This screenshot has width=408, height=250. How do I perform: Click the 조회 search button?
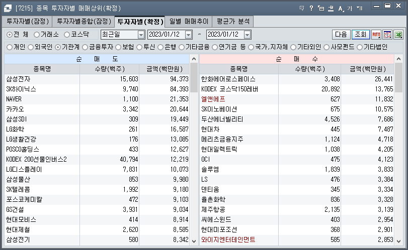click(x=361, y=35)
